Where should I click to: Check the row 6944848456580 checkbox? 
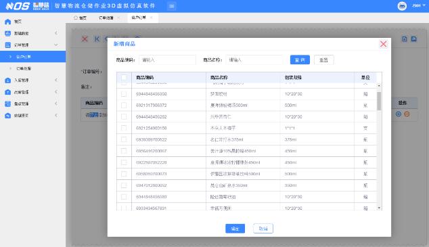(124, 197)
